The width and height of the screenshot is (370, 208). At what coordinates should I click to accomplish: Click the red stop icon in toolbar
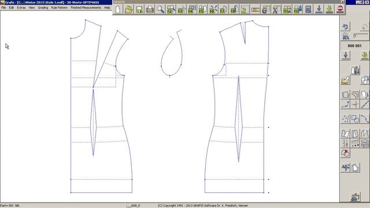point(340,9)
